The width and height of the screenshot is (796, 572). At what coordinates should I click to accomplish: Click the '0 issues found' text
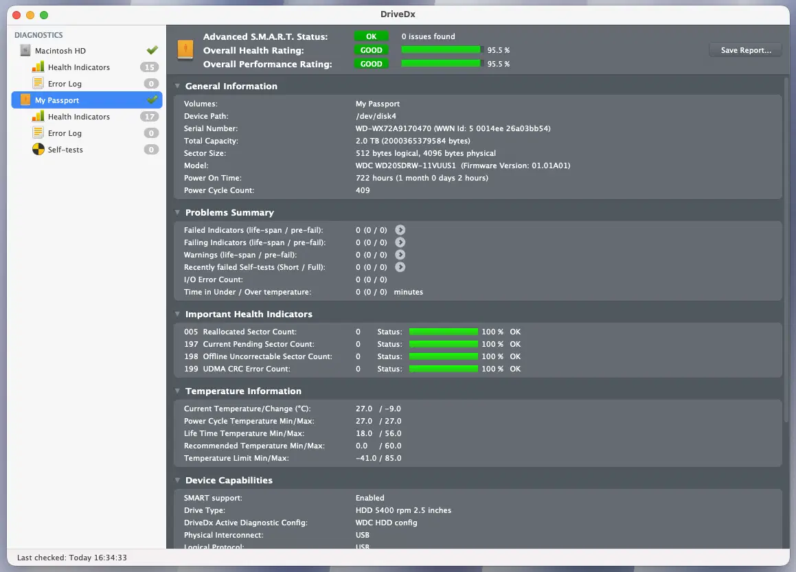pos(428,36)
